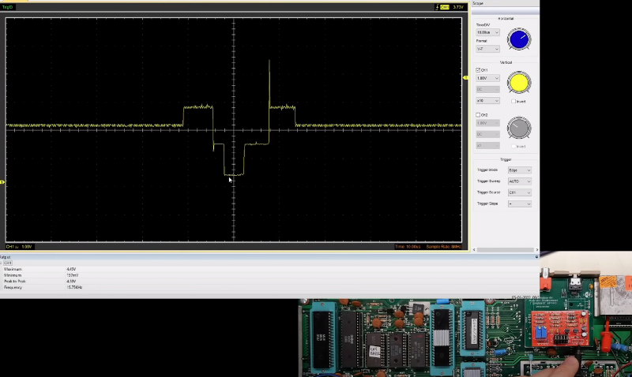Click the blue Time/DIV horizontal knob

click(x=519, y=39)
